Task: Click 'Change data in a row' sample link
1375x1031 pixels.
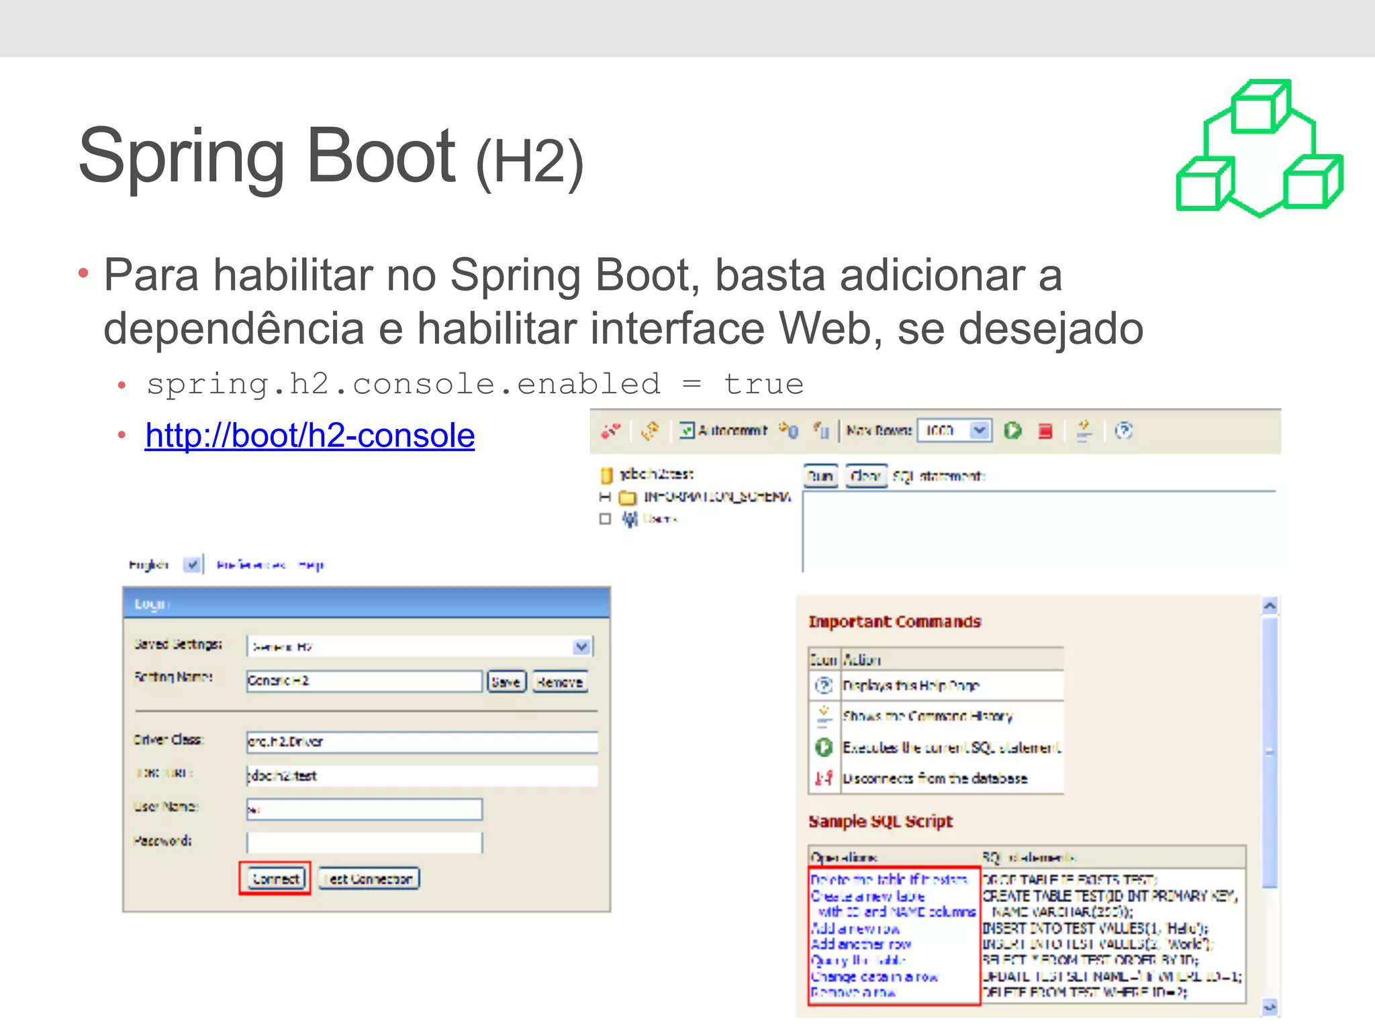Action: [874, 977]
